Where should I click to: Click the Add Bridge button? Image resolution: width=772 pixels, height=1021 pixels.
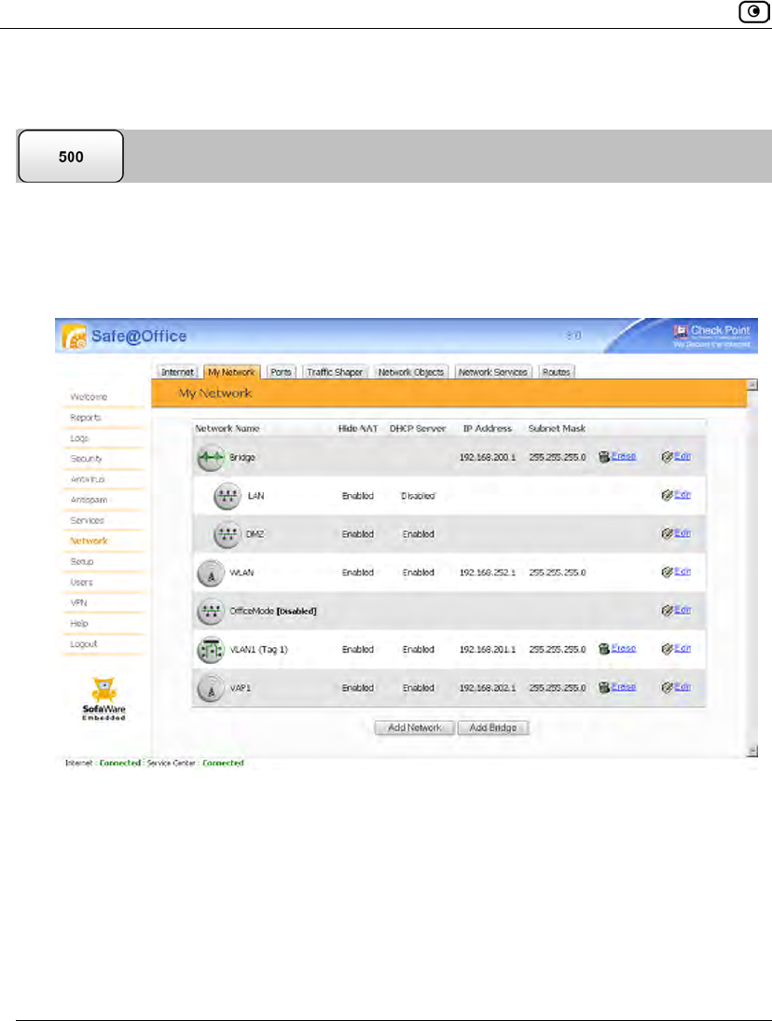[492, 728]
